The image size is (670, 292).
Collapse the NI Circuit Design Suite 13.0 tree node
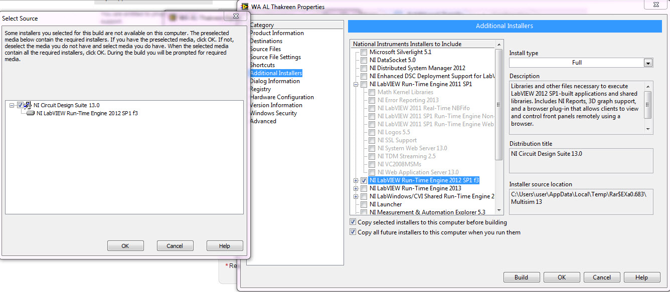click(x=12, y=105)
